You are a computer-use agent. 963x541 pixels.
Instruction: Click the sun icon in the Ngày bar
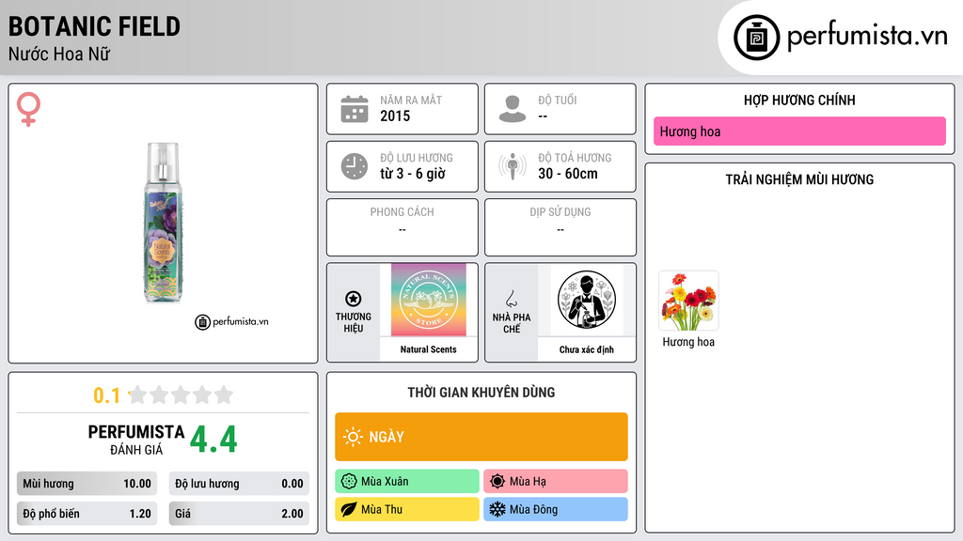click(x=353, y=437)
